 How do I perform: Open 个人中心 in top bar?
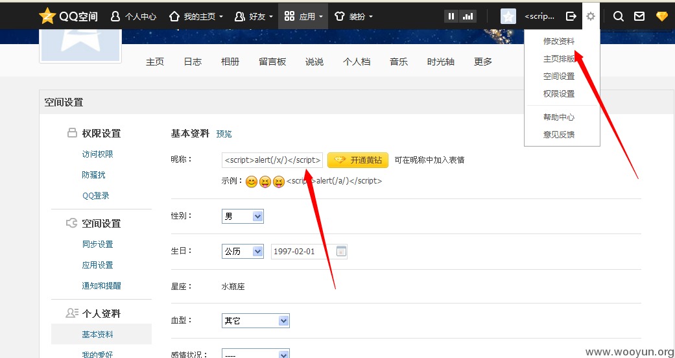[x=134, y=16]
